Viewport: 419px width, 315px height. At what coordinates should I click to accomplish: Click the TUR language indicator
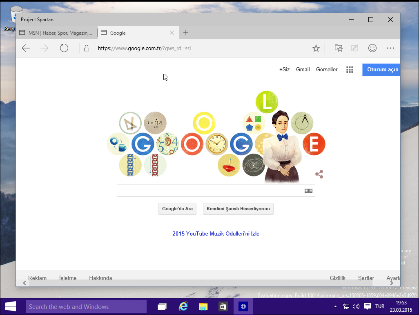coord(380,306)
